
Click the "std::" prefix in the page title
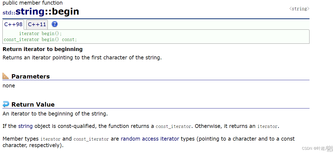click(9, 12)
